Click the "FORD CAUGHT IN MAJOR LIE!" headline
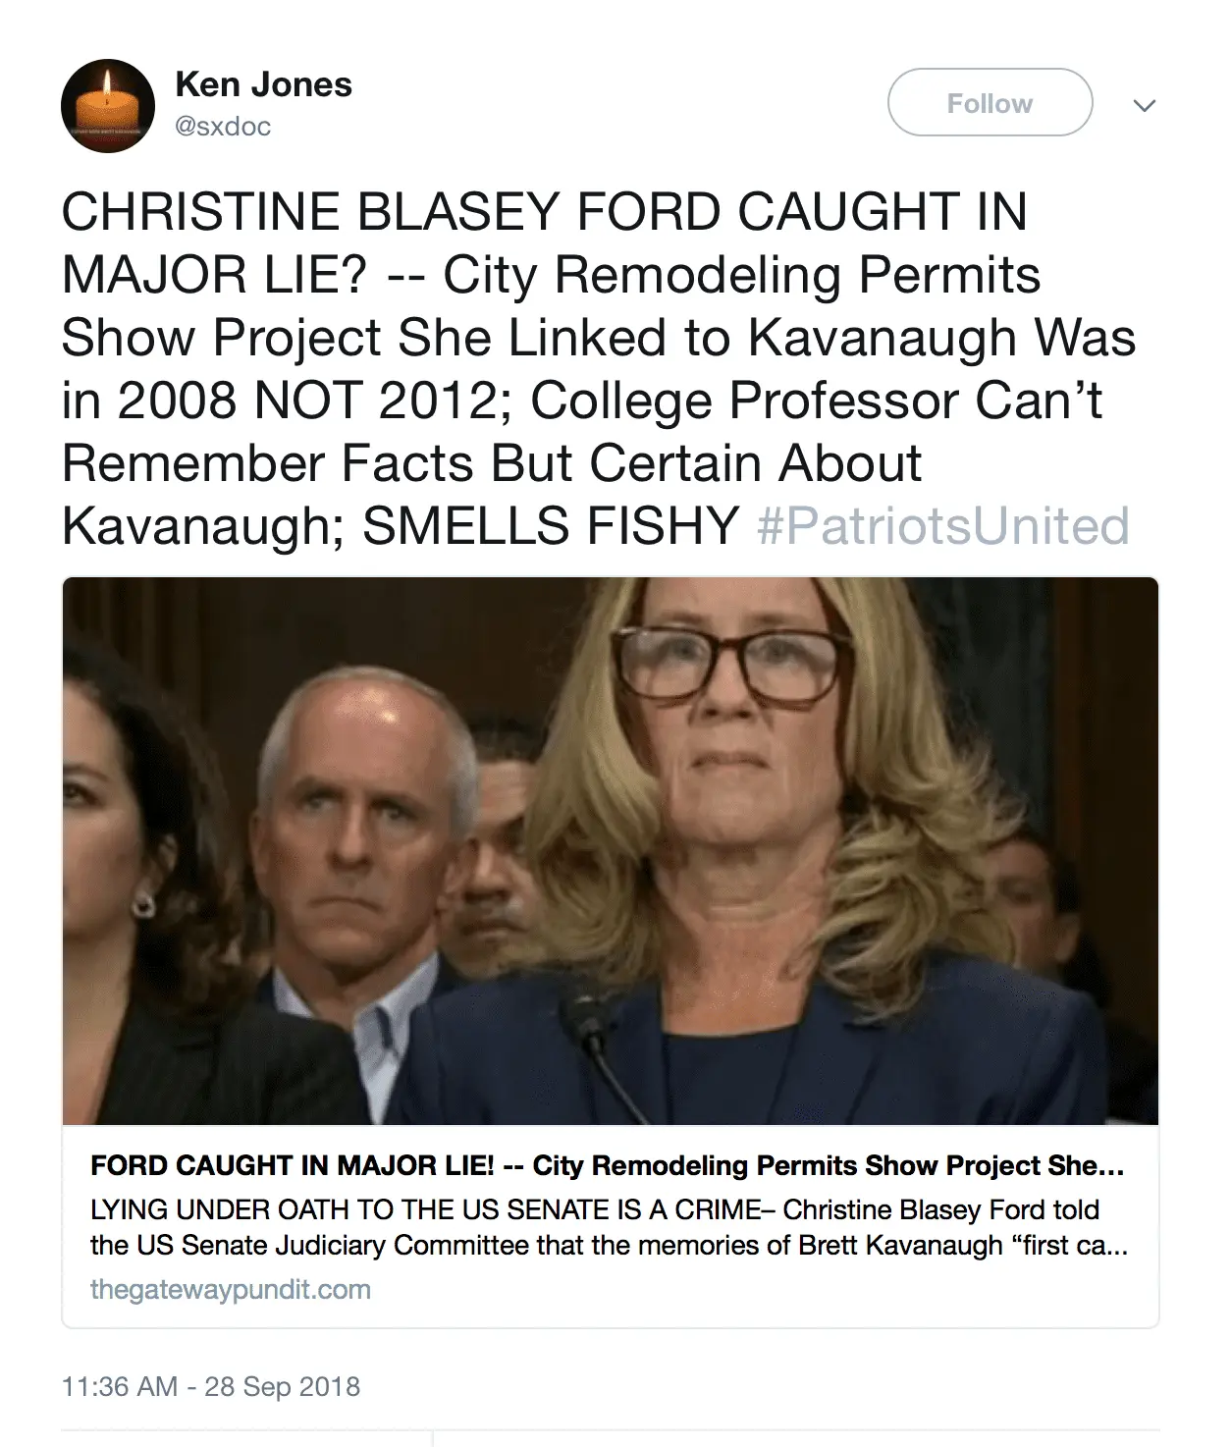Viewport: 1231px width, 1447px height. point(607,1165)
